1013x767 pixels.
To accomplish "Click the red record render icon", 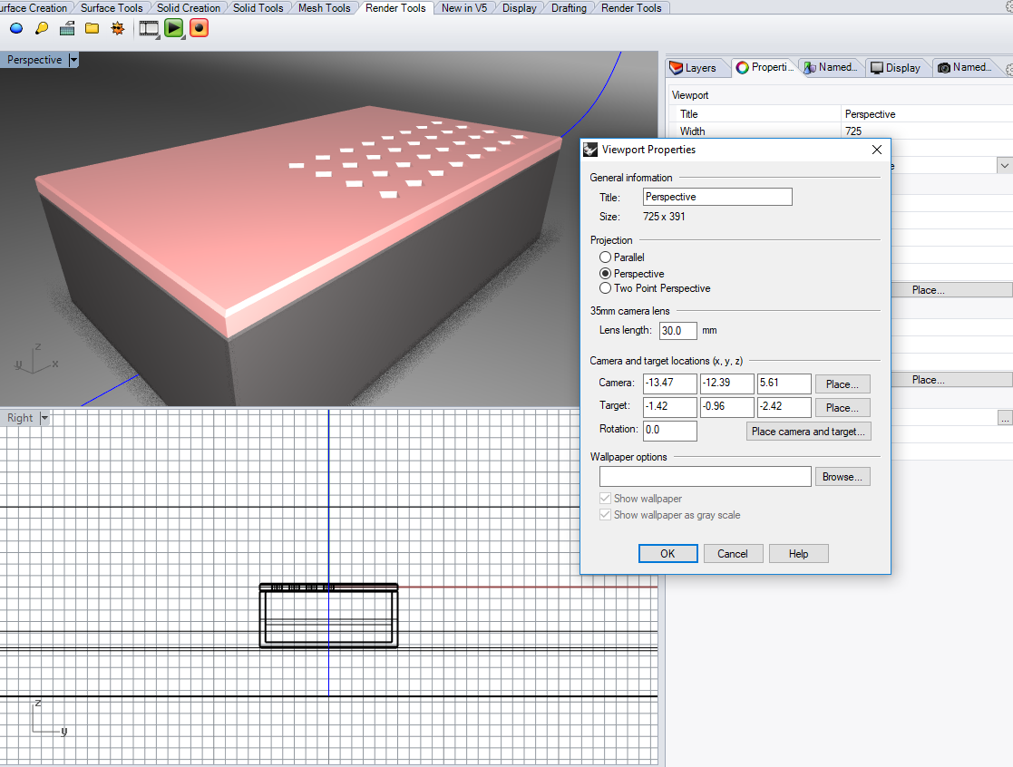I will (199, 28).
